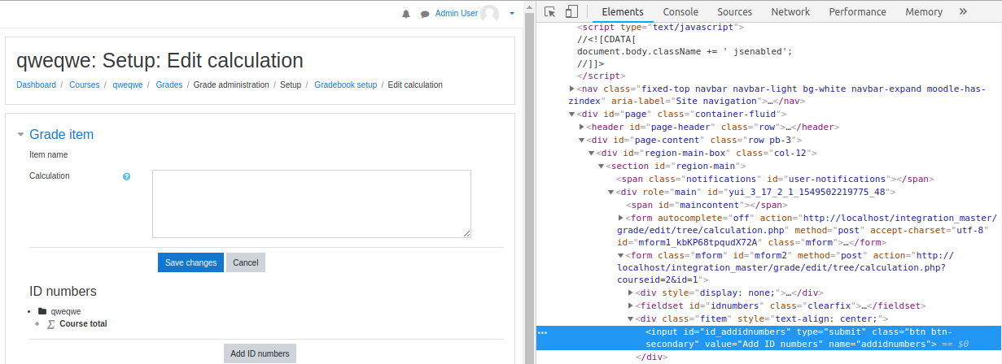Click the Save changes button
This screenshot has height=364, width=1002.
coord(190,262)
